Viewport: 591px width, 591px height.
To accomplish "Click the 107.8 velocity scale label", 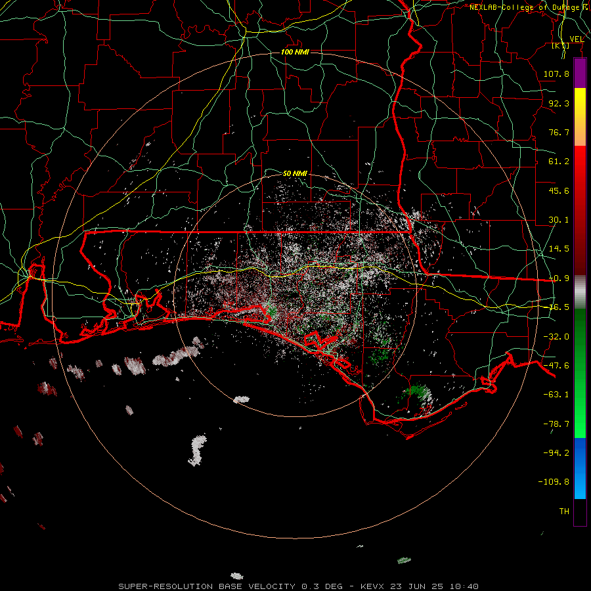I will [556, 74].
